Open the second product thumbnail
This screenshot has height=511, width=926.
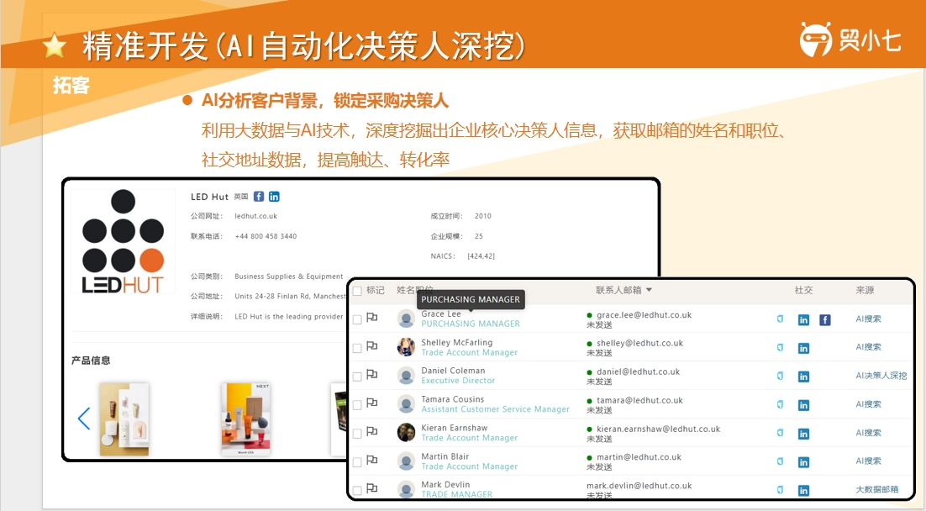tap(245, 419)
